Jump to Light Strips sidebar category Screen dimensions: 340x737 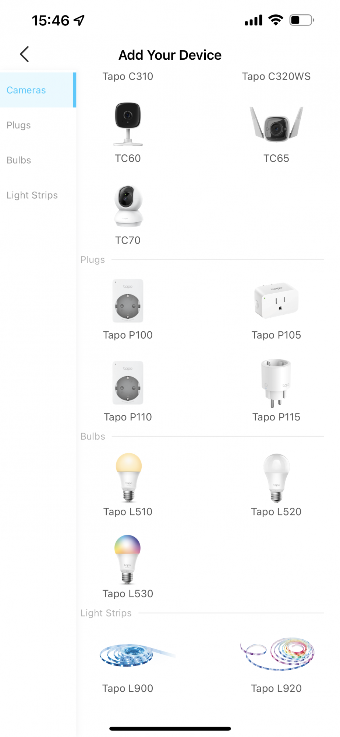tap(32, 195)
